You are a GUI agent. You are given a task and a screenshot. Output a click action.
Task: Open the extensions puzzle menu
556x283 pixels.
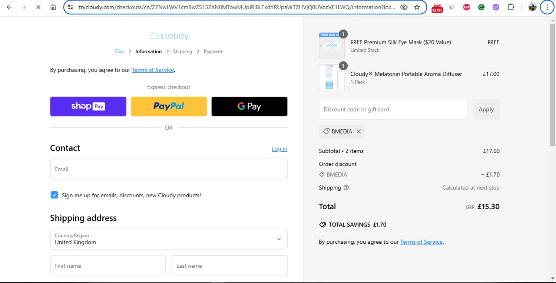coord(511,7)
